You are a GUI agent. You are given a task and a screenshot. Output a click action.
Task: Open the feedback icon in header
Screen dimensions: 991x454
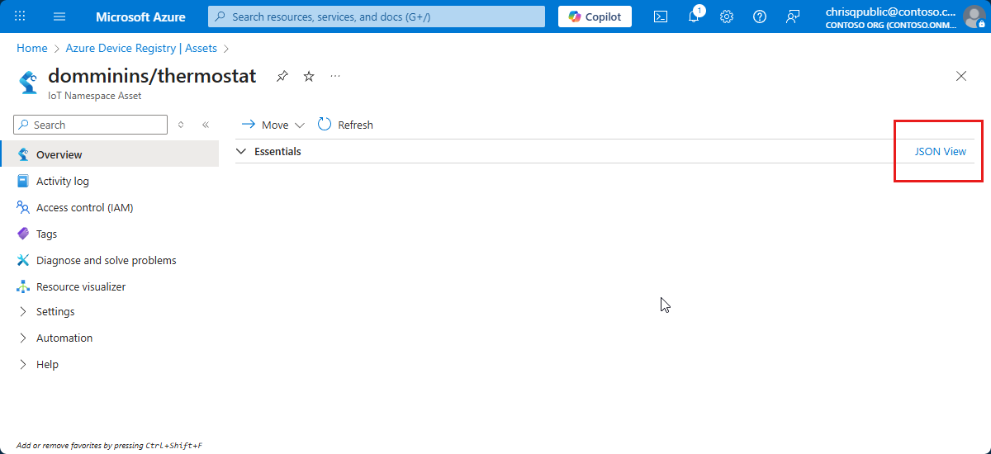click(x=793, y=17)
